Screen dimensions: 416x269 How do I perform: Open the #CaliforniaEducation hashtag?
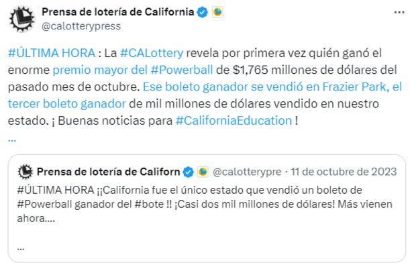click(x=234, y=121)
